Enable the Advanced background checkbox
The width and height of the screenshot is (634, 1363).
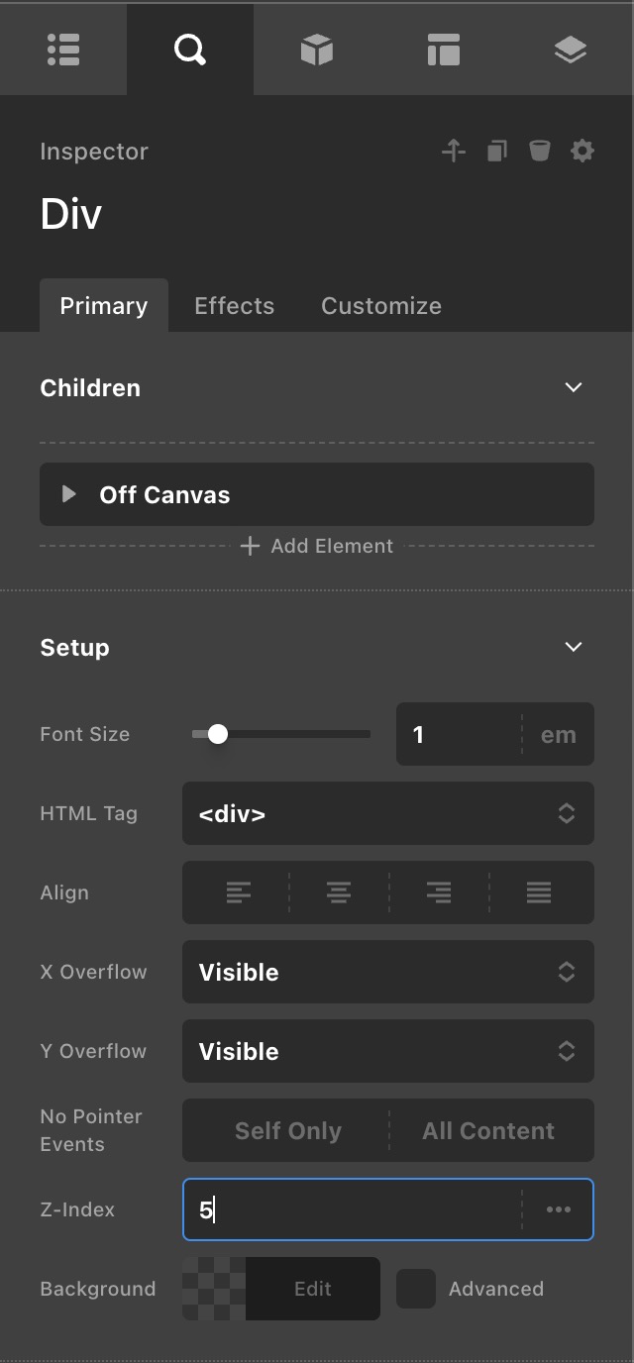pos(416,1289)
